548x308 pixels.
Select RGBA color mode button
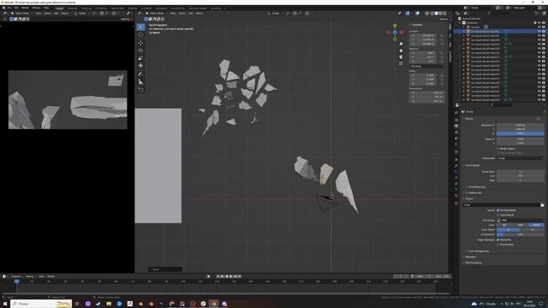pos(536,225)
